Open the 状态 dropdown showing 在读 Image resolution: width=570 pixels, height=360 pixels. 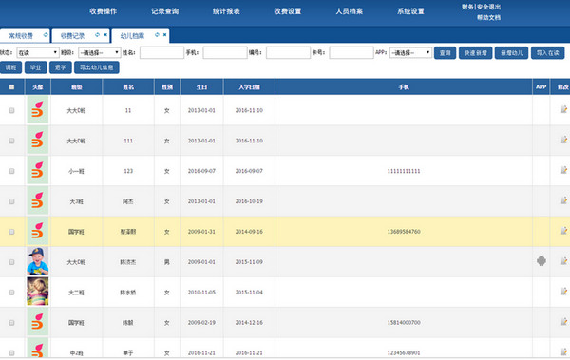37,53
